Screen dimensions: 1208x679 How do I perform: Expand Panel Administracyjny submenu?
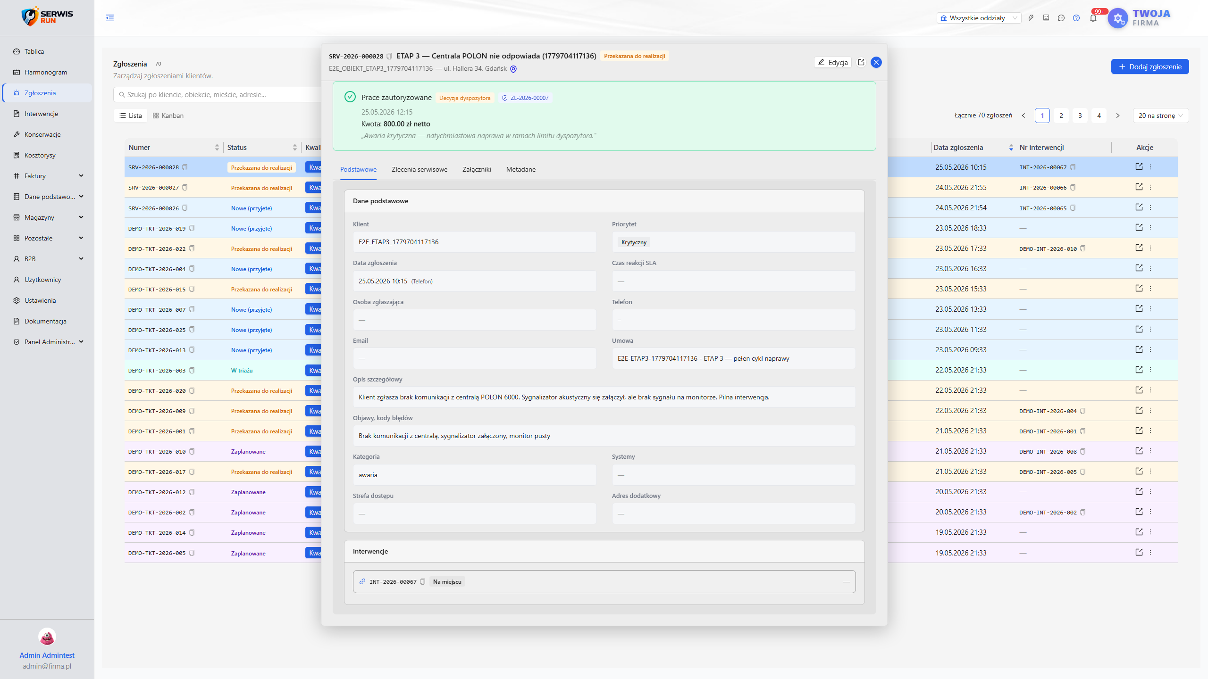click(x=47, y=342)
